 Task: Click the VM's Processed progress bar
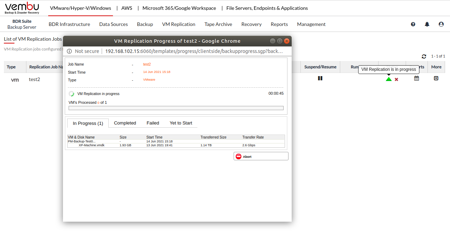point(176,108)
